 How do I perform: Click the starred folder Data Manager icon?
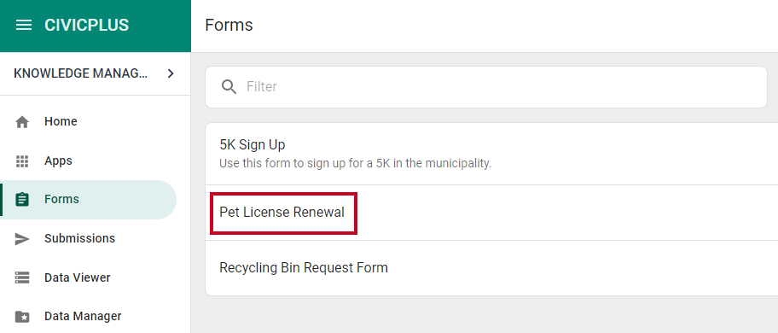(x=22, y=317)
